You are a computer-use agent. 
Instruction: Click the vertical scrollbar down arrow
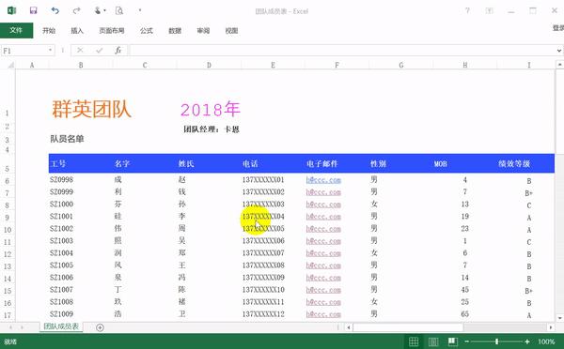(559, 318)
